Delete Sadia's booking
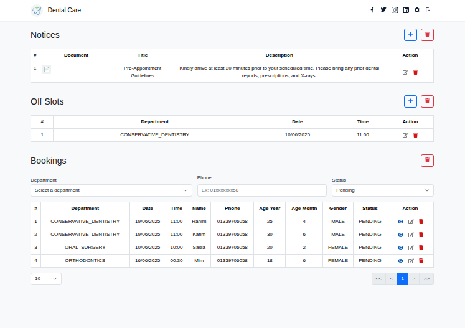The height and width of the screenshot is (328, 465). pyautogui.click(x=421, y=248)
